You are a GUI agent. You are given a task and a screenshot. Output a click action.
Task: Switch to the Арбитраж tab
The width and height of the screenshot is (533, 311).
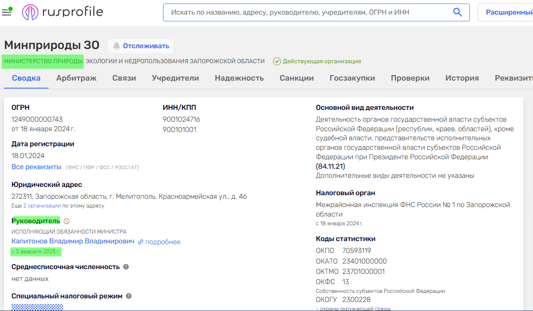(x=76, y=78)
